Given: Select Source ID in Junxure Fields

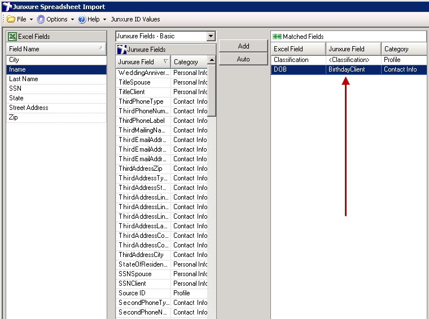Looking at the screenshot, I should [x=161, y=293].
